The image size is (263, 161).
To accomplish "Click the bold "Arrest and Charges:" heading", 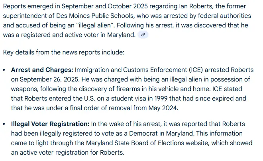I will [42, 70].
